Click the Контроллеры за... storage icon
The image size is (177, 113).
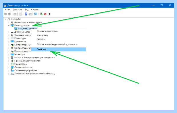tap(12, 51)
